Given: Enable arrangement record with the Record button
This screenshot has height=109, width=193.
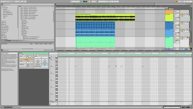Looking at the screenshot, I should [86, 2].
